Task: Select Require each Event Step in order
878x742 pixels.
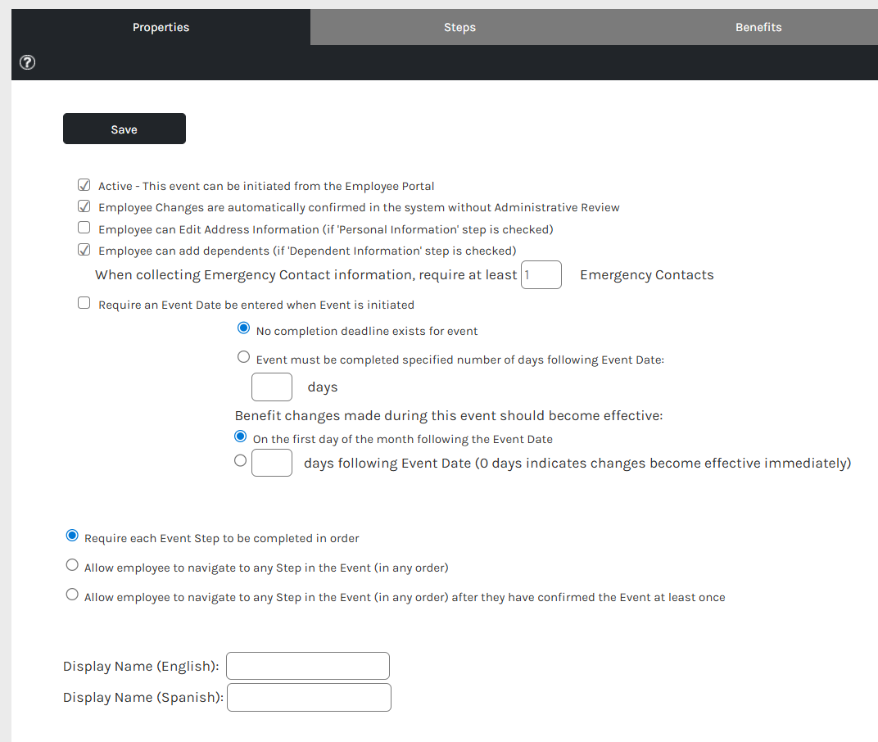Action: click(x=72, y=536)
